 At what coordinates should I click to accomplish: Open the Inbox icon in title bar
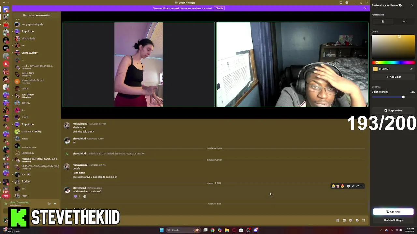coord(341,3)
